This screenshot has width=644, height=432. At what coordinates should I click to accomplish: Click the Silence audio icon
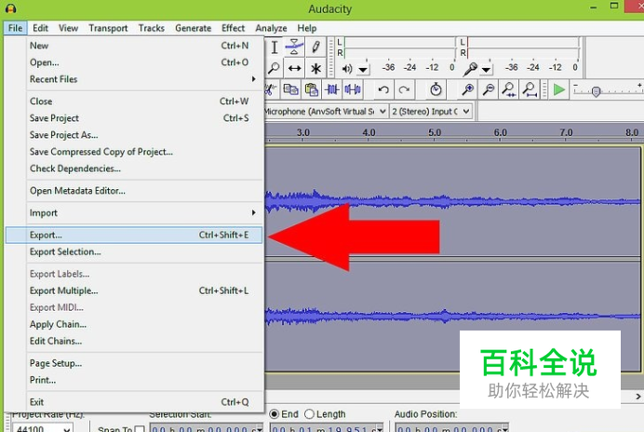(353, 89)
